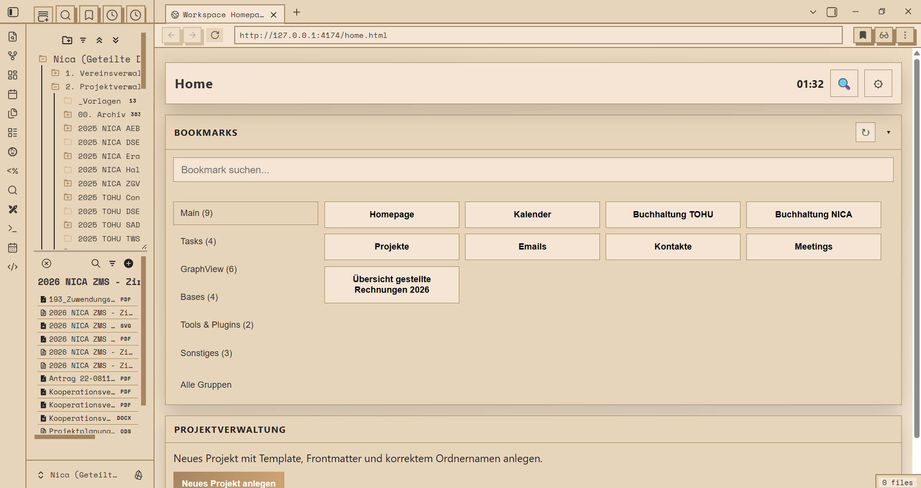This screenshot has width=921, height=488.
Task: Toggle the right sidebar panel
Action: click(x=832, y=12)
